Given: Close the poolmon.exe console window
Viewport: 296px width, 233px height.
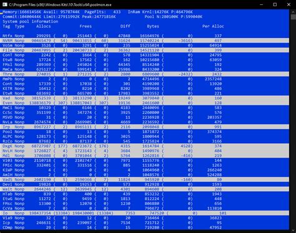Looking at the screenshot, I should (x=289, y=4).
